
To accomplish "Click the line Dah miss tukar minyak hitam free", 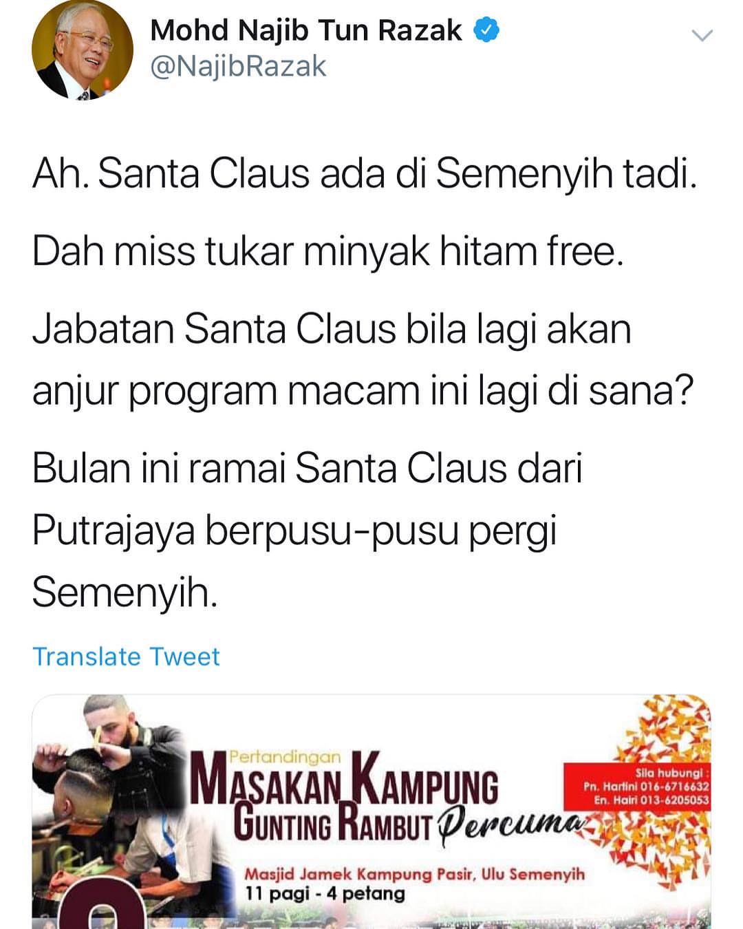I will (328, 251).
